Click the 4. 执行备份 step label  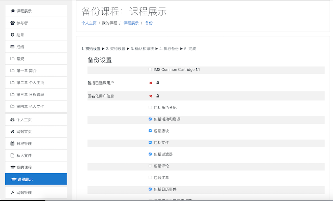169,49
